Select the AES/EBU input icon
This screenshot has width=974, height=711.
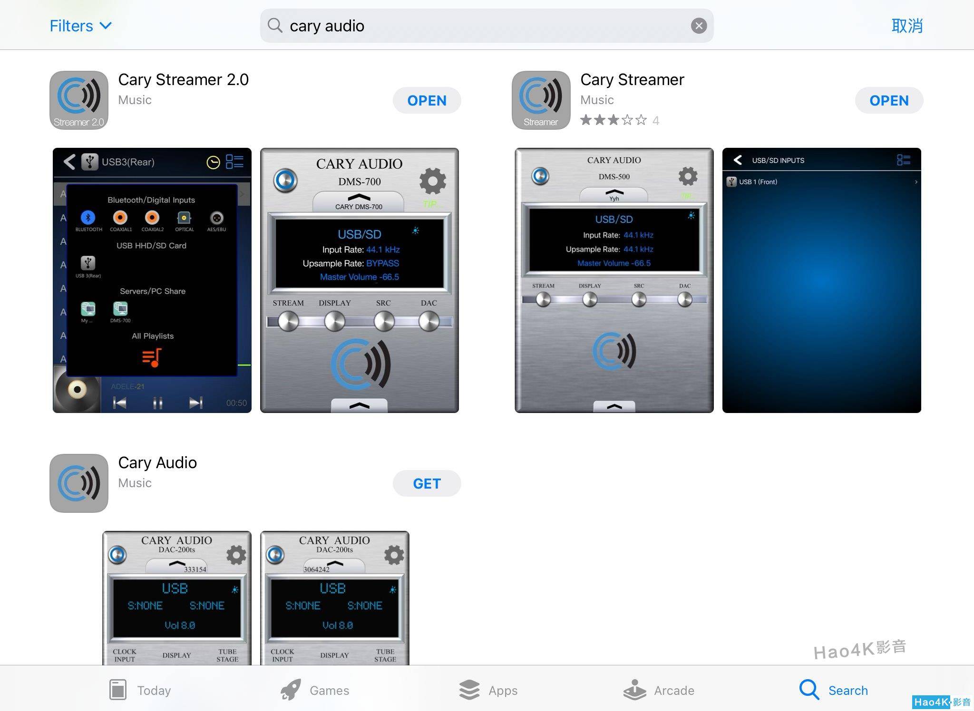(216, 218)
